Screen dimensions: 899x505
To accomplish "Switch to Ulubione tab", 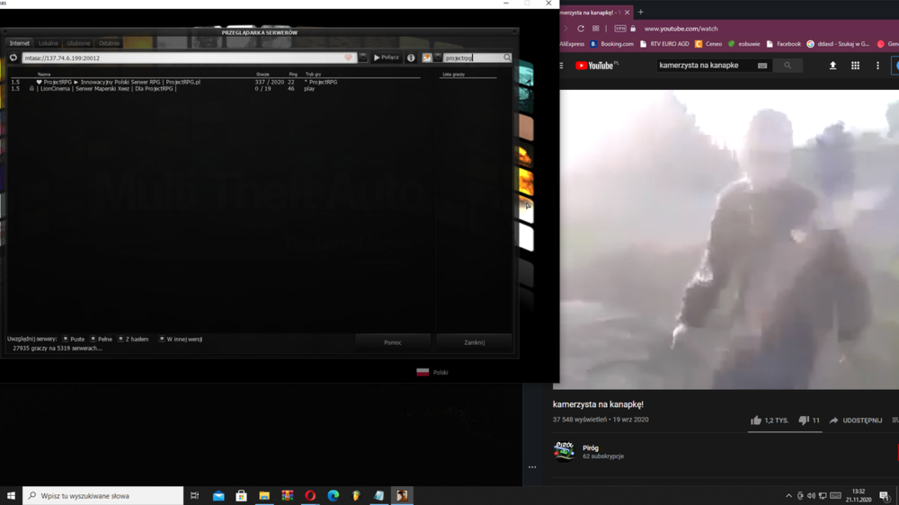I will click(x=78, y=43).
